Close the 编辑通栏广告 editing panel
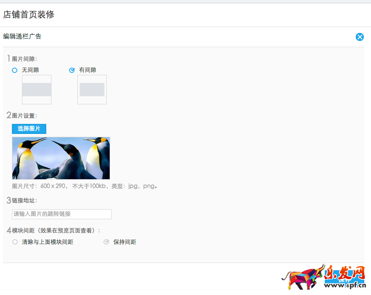Image resolution: width=371 pixels, height=295 pixels. click(360, 37)
